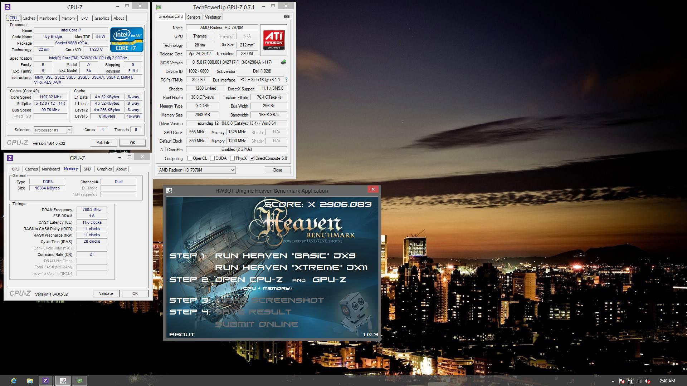The height and width of the screenshot is (386, 687).
Task: Click the HWBOT Heaven taskbar icon
Action: tap(63, 381)
